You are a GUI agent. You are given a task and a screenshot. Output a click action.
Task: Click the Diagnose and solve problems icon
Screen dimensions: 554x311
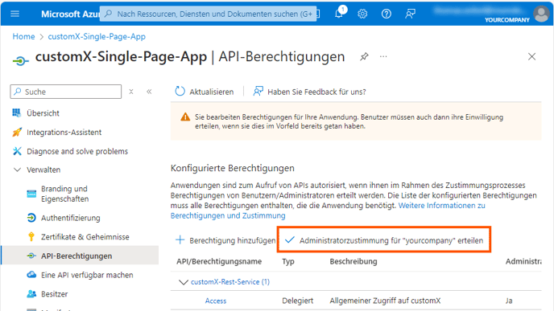[x=17, y=151]
